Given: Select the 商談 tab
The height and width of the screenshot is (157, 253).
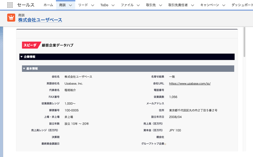Looking at the screenshot, I should [x=62, y=5].
